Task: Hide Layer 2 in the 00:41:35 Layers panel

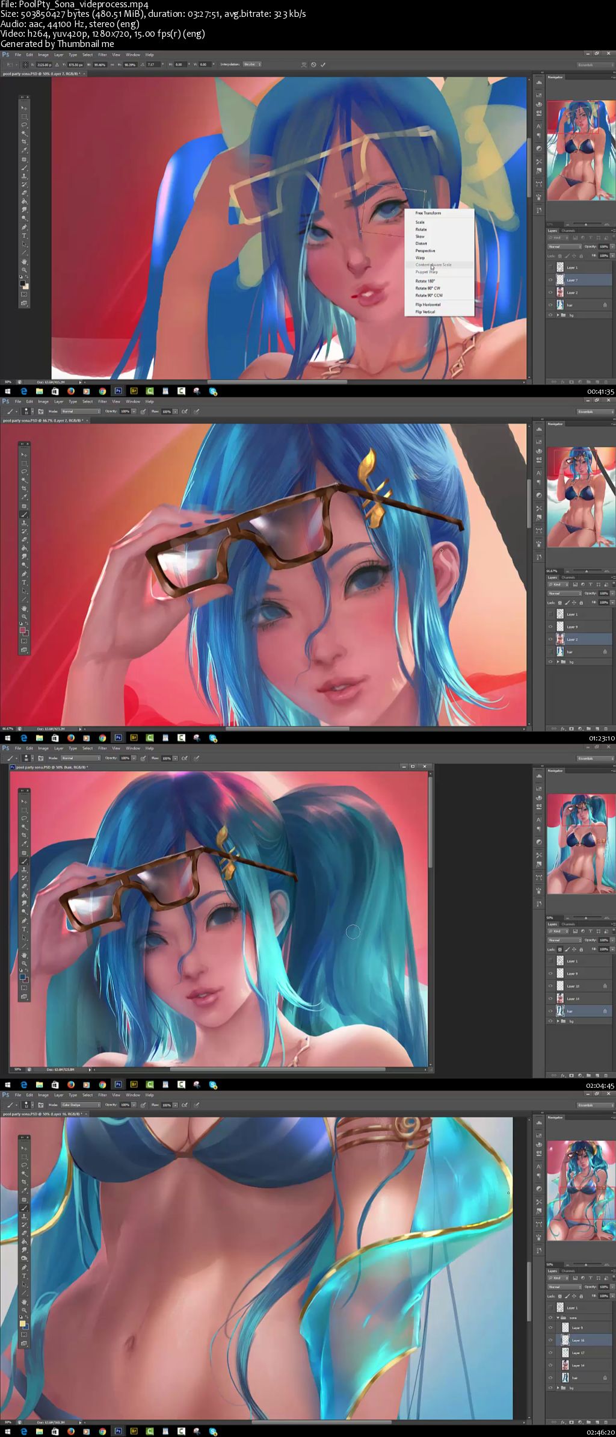Action: coord(550,293)
